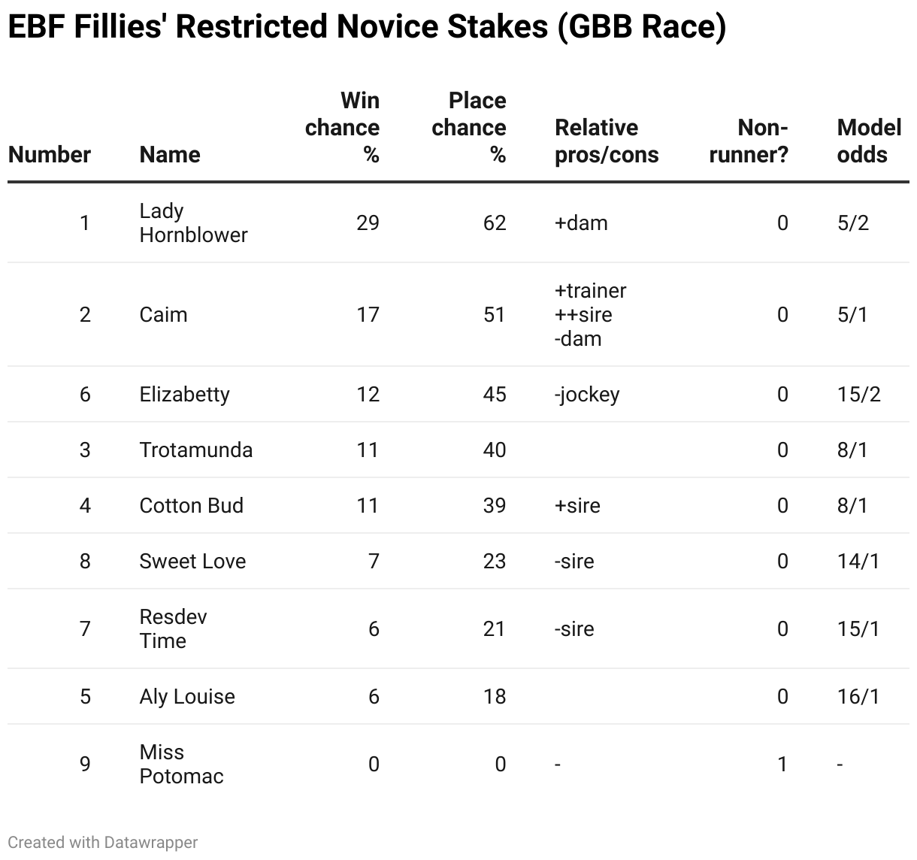Select the Cotton Bud entry
Viewport: 917px width, 860px height.
click(x=192, y=506)
